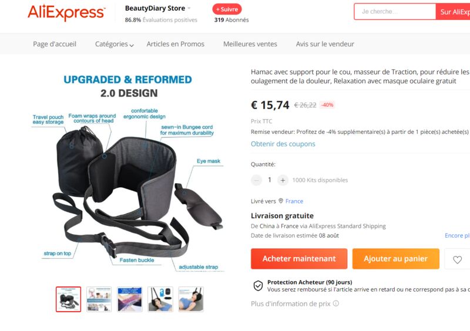This screenshot has height=331, width=470.
Task: Click the location pin icon next to France
Action: 281,201
